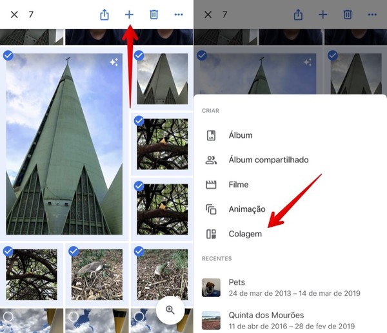The image size is (387, 333).
Task: Cancel selection with X in left screen
Action: [x=14, y=15]
